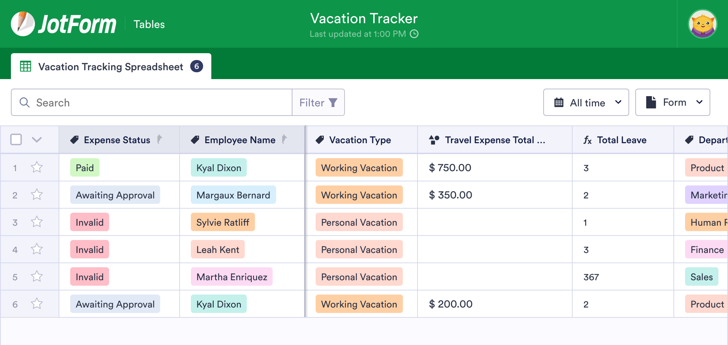The height and width of the screenshot is (345, 728).
Task: Click the fx formula icon on Total Leave
Action: [x=587, y=140]
